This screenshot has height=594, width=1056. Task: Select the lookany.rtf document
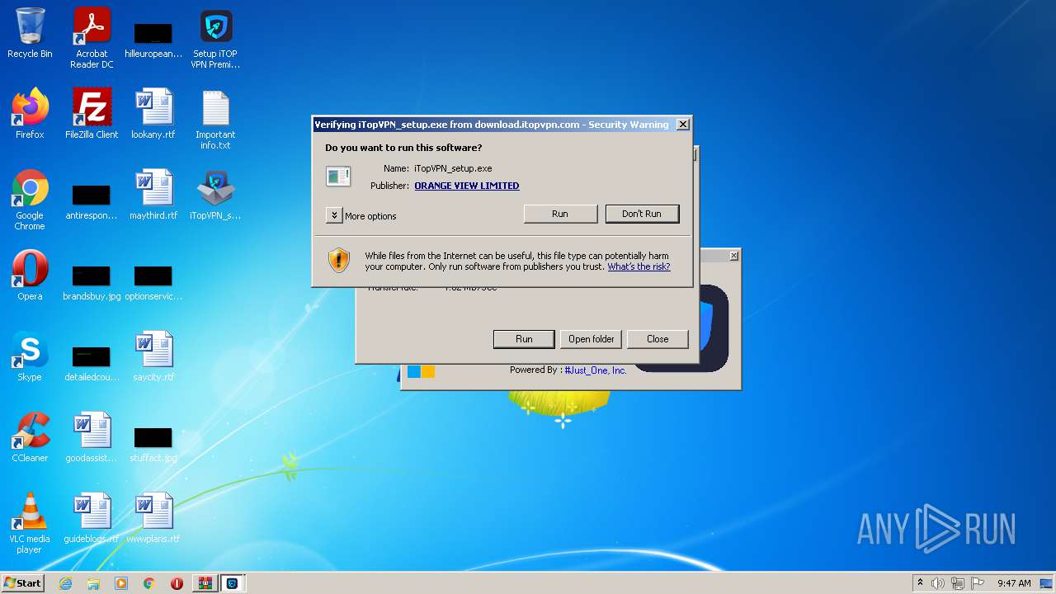point(153,114)
